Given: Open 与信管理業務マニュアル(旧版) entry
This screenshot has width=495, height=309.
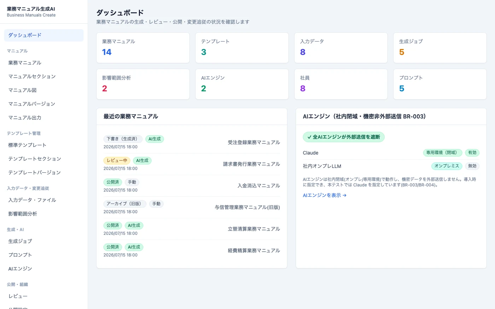Looking at the screenshot, I should tap(248, 208).
